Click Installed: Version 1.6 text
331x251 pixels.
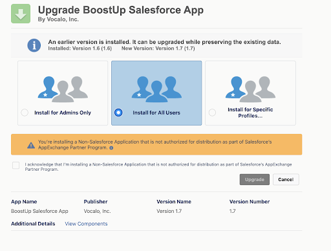pyautogui.click(x=80, y=49)
